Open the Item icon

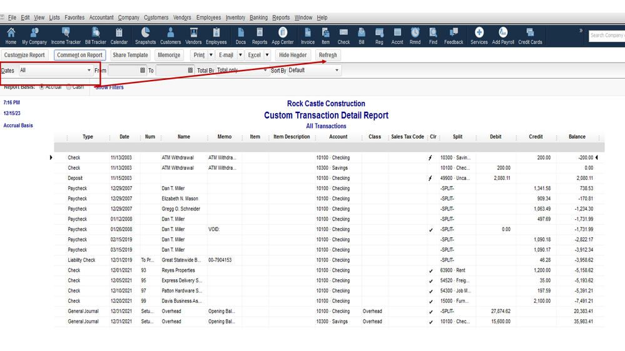pyautogui.click(x=326, y=36)
